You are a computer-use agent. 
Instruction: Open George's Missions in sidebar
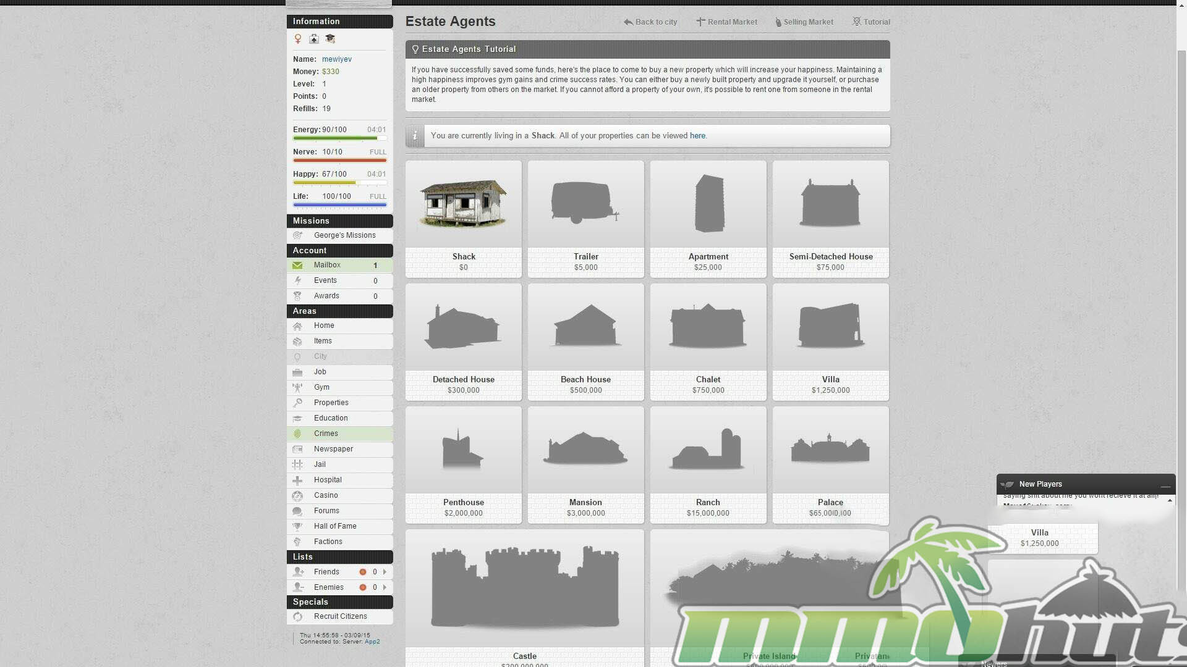coord(344,235)
